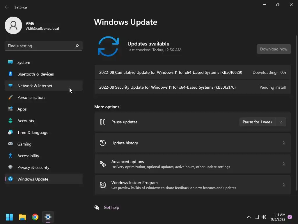Open the Get help link

(111, 207)
